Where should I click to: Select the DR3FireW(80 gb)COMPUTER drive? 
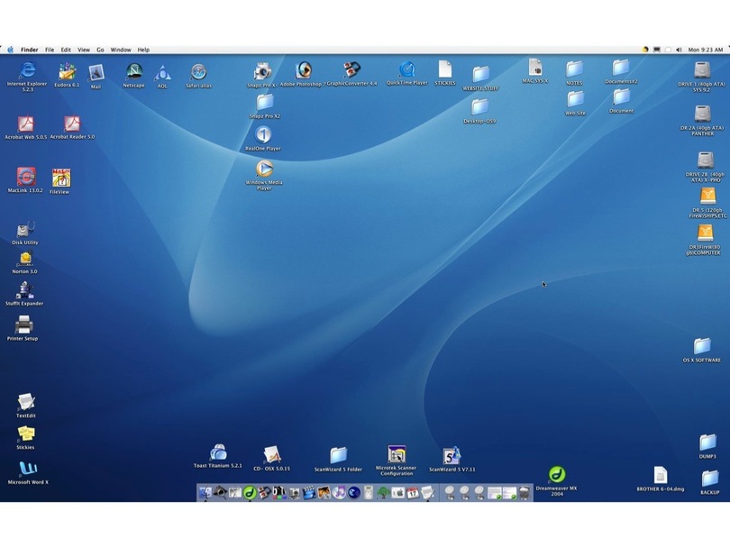(705, 233)
